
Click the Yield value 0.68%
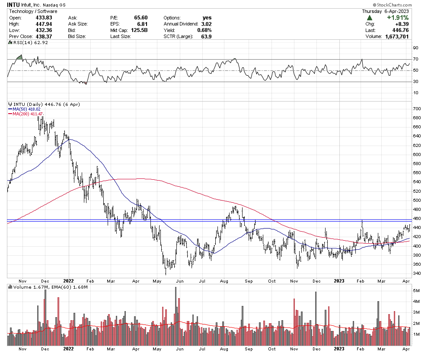click(x=204, y=30)
